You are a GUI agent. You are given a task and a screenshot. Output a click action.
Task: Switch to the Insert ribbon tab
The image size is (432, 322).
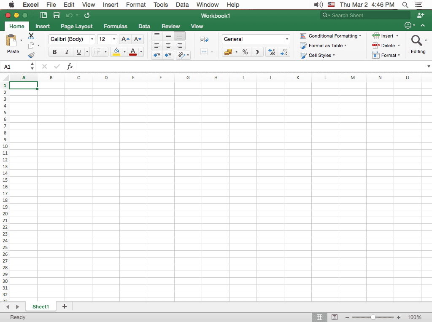pyautogui.click(x=43, y=27)
